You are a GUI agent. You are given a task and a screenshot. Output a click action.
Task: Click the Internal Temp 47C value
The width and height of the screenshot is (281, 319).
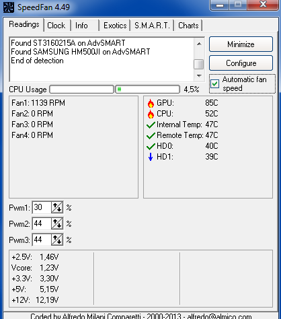[212, 125]
